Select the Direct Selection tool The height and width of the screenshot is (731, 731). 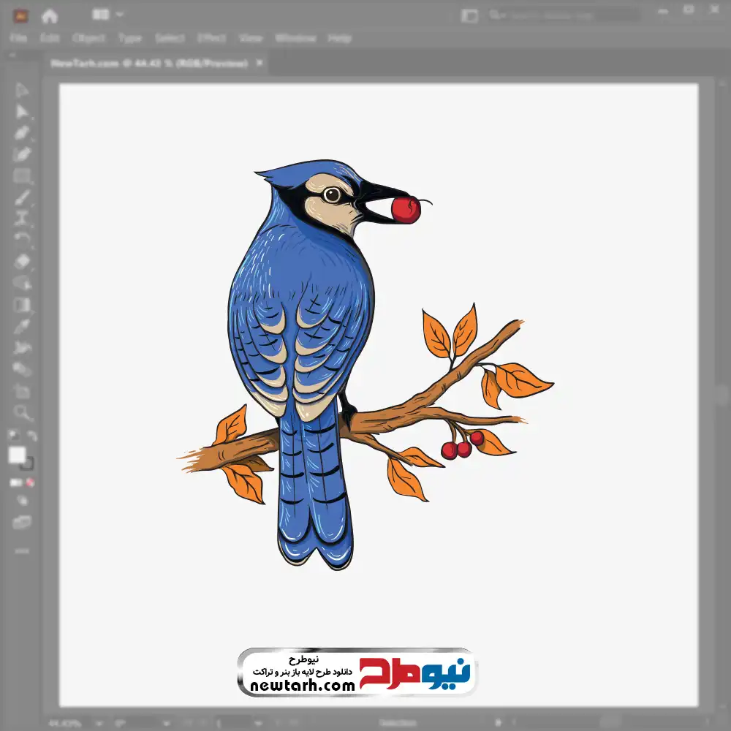tap(22, 112)
